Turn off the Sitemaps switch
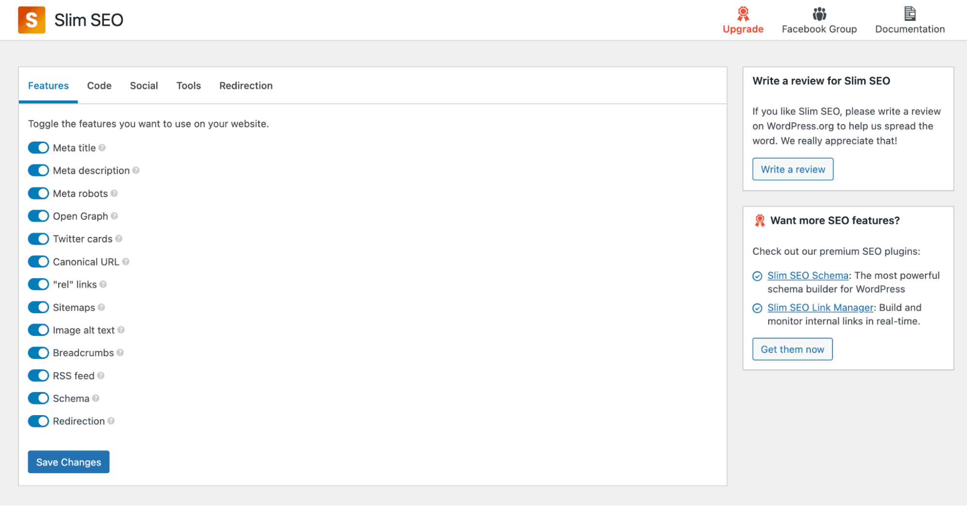This screenshot has width=967, height=506. pos(38,307)
